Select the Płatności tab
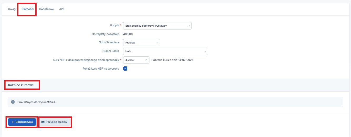 pyautogui.click(x=28, y=9)
